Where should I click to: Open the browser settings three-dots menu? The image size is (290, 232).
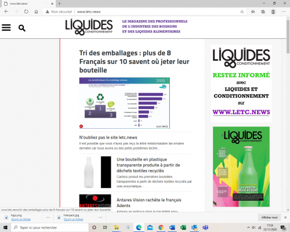pyautogui.click(x=284, y=12)
